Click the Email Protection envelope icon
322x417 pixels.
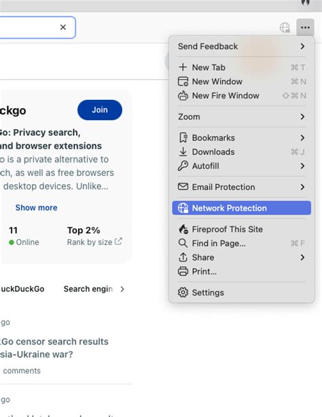click(x=183, y=187)
